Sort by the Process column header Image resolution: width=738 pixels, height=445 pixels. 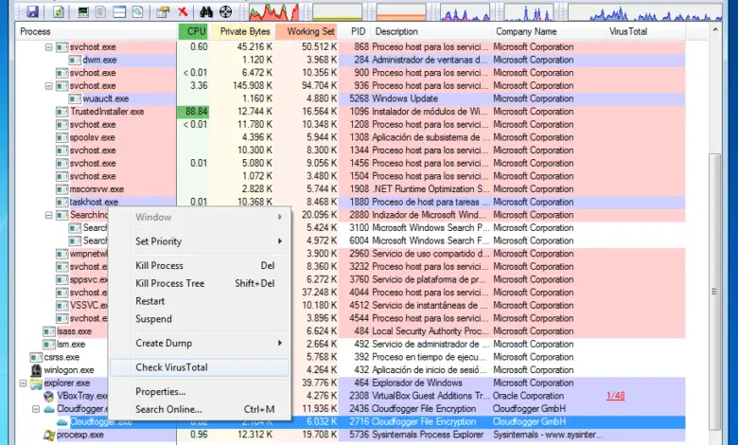[96, 31]
